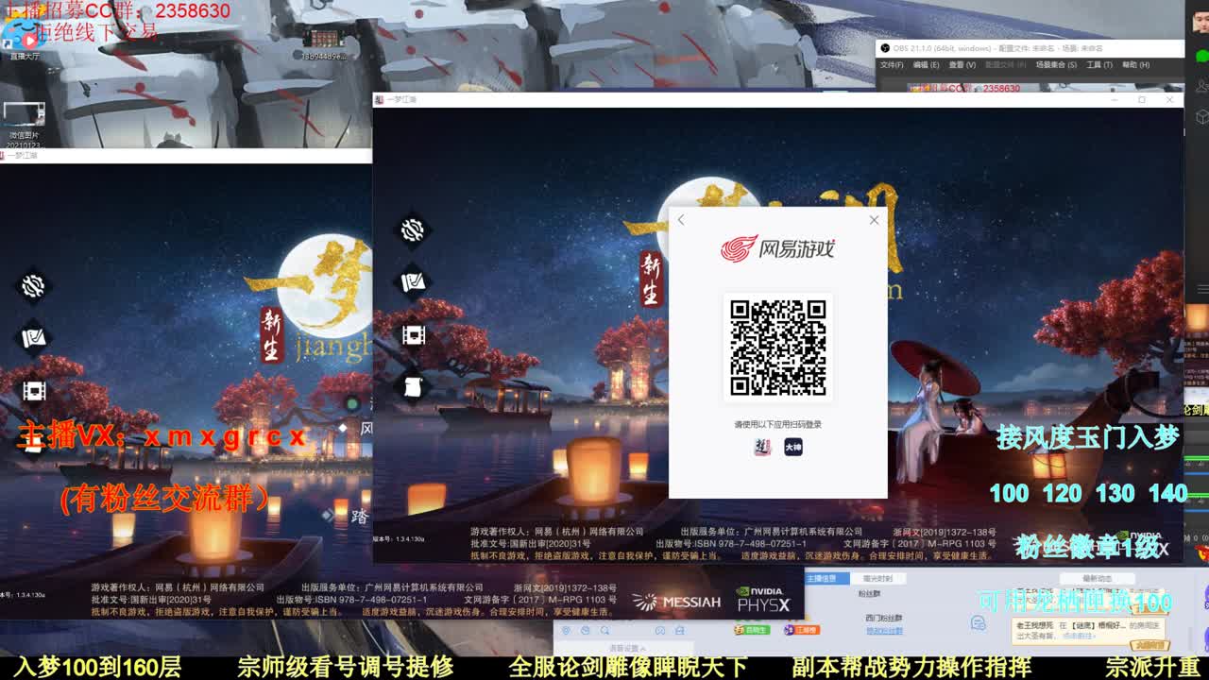The height and width of the screenshot is (680, 1209).
Task: Click the chat bubble icon in streaming panel
Action: [978, 622]
